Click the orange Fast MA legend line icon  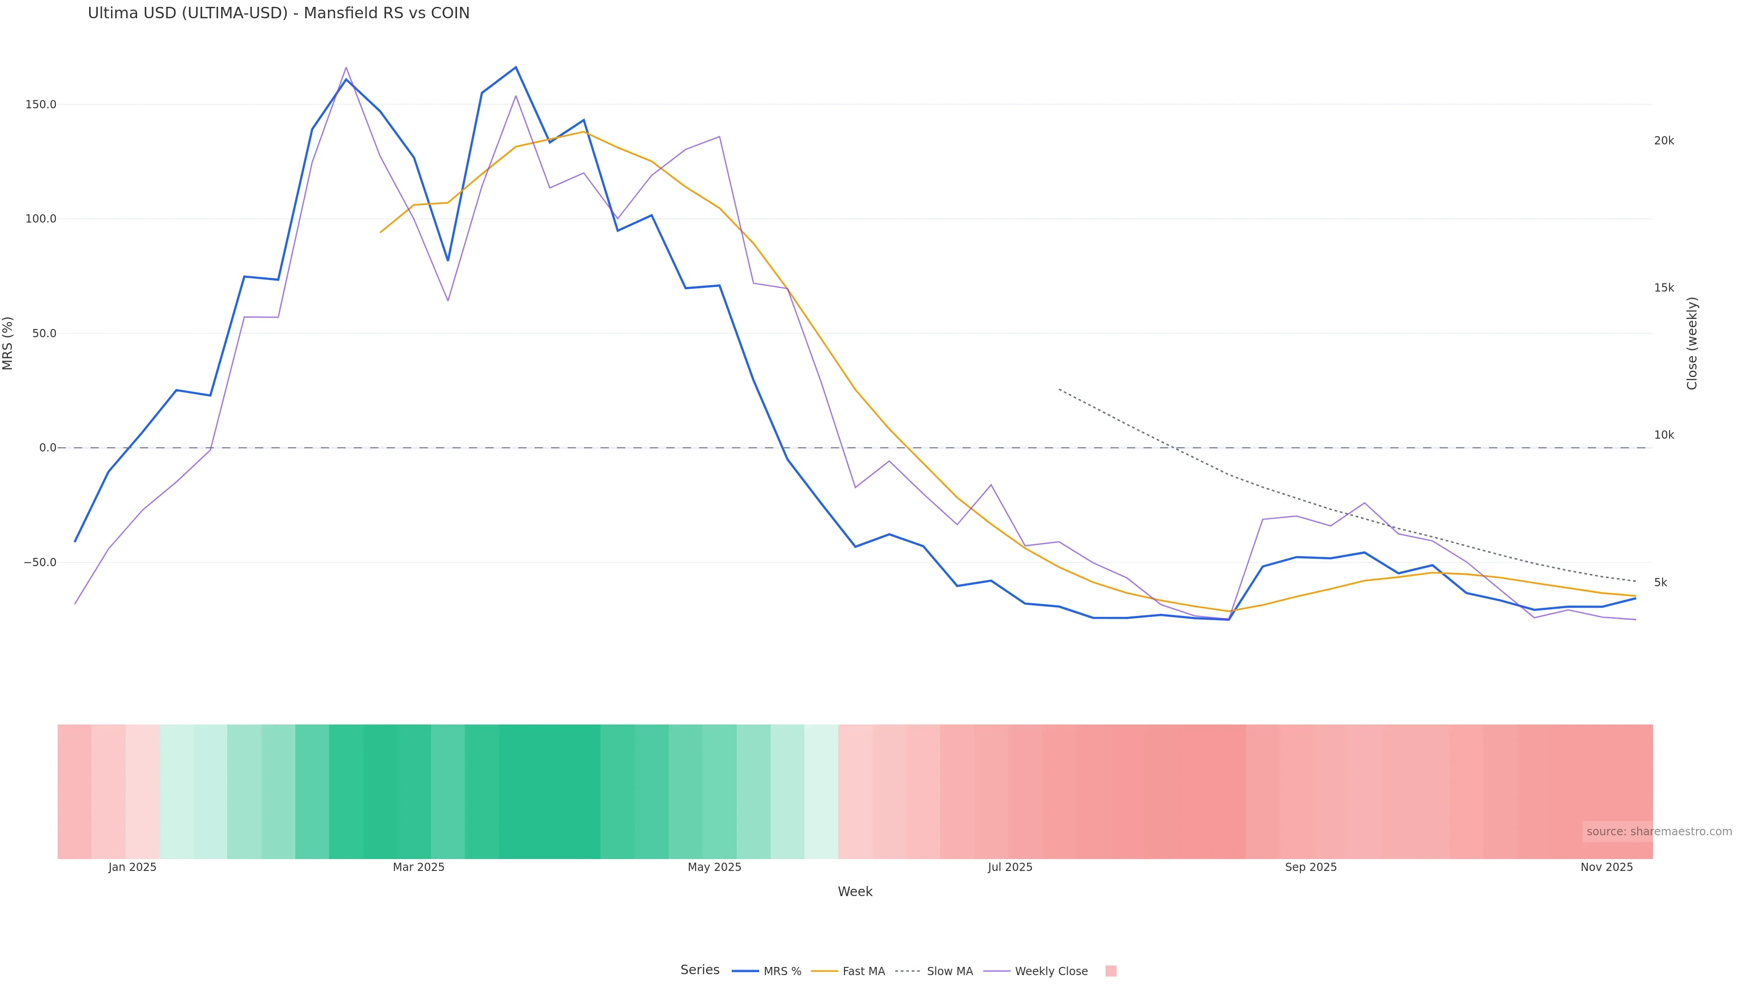pyautogui.click(x=824, y=971)
